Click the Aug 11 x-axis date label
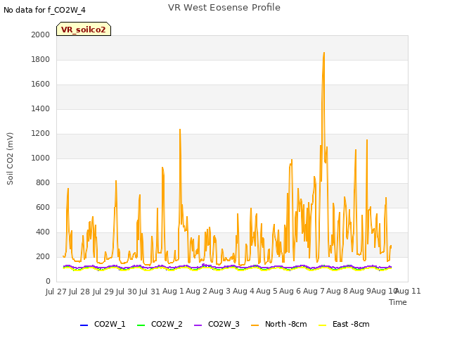 tap(409, 292)
